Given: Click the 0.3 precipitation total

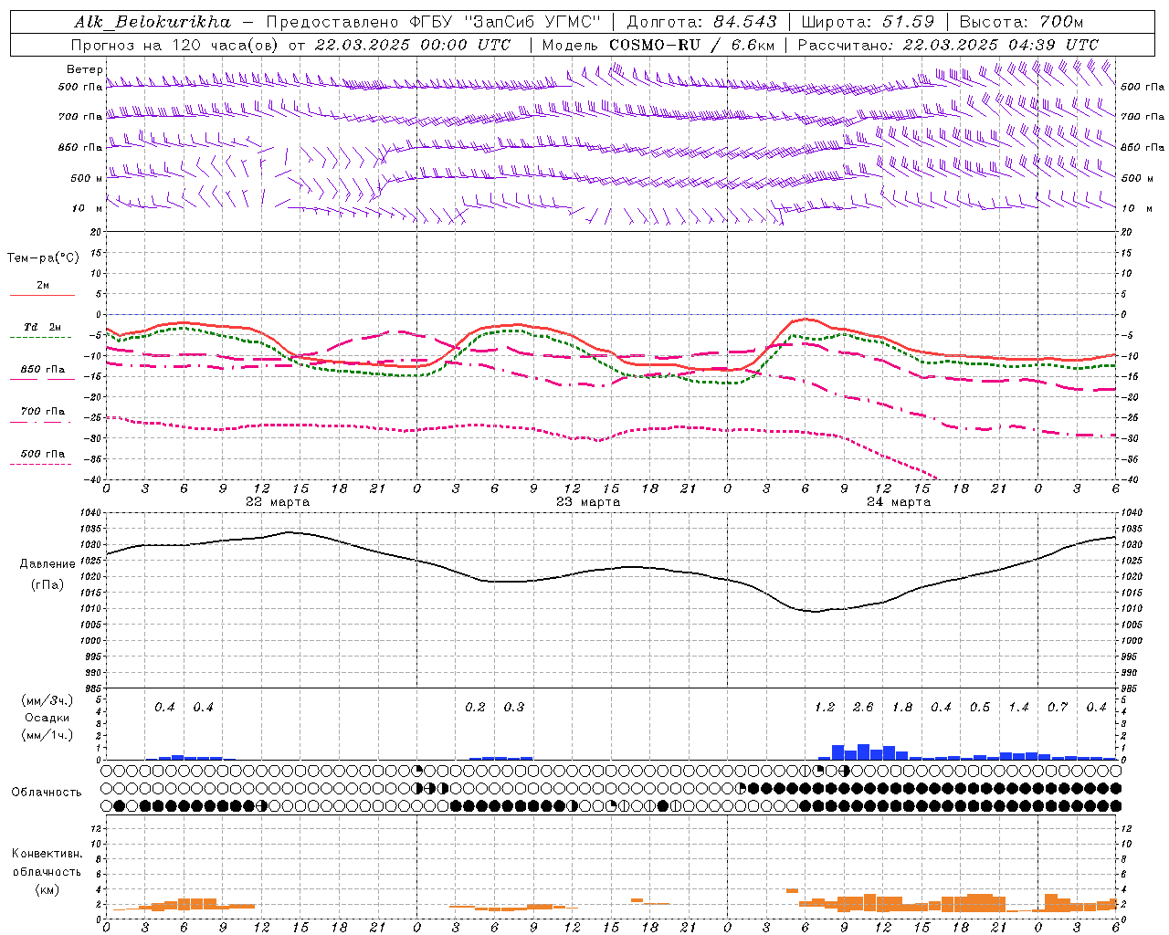Looking at the screenshot, I should [x=514, y=708].
